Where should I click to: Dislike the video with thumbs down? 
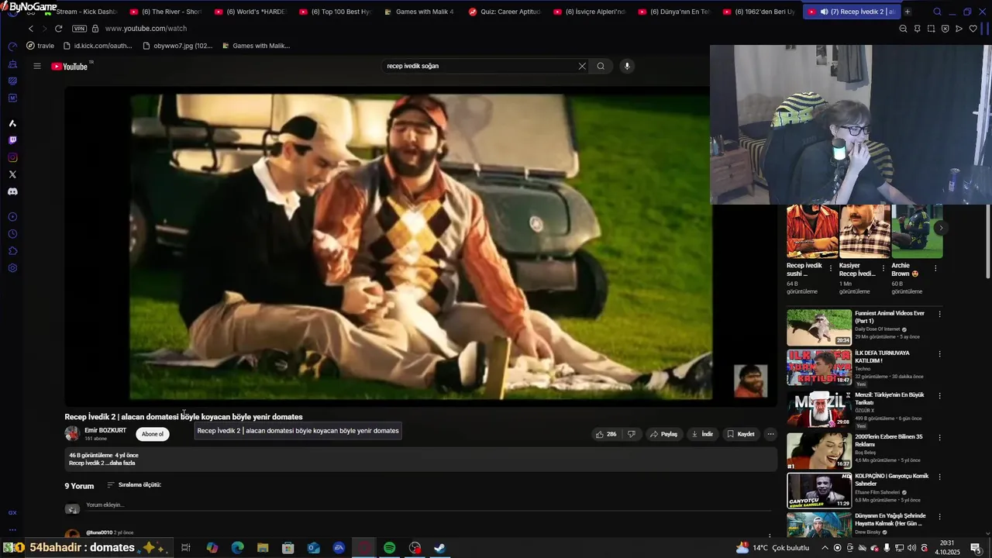[x=632, y=434]
